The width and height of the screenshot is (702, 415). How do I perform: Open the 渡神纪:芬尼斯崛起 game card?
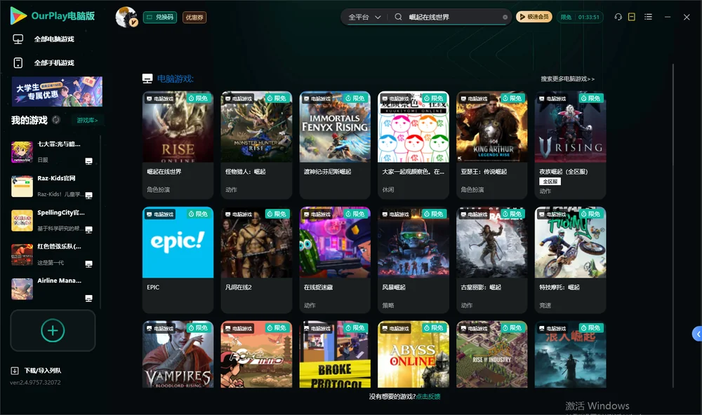coord(335,145)
